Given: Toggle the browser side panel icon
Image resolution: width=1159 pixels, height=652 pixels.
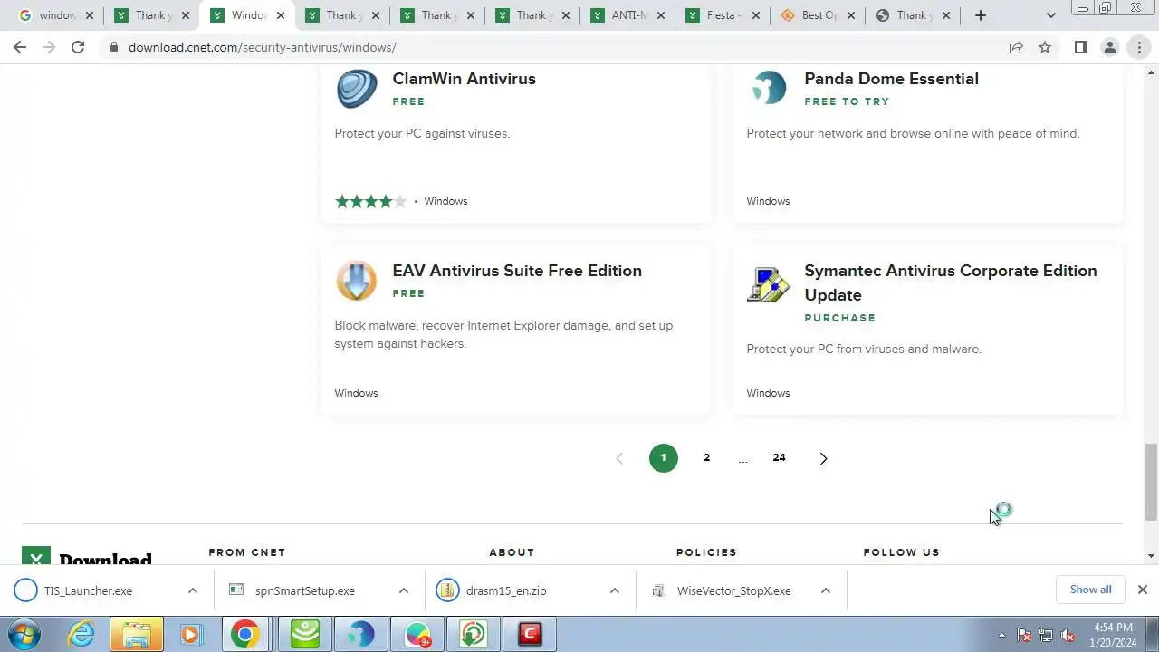Looking at the screenshot, I should pyautogui.click(x=1080, y=47).
